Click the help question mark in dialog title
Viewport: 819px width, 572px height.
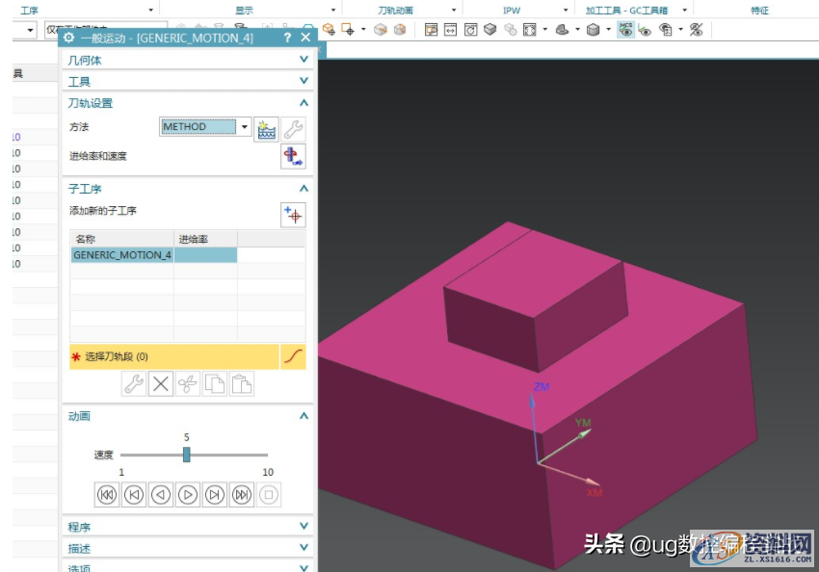pos(287,38)
